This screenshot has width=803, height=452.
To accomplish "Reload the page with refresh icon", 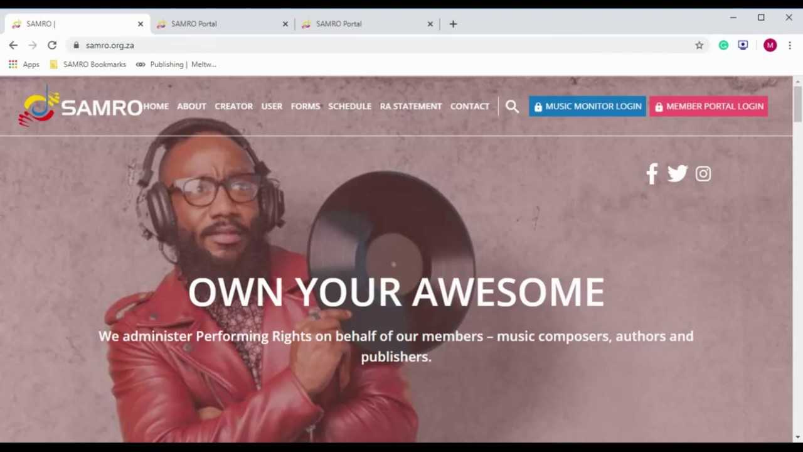I will pos(52,45).
